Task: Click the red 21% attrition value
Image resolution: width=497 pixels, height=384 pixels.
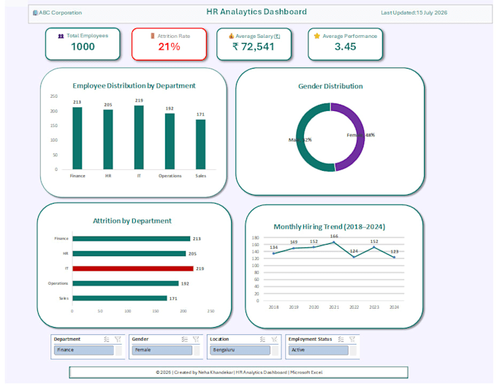Action: coord(170,47)
